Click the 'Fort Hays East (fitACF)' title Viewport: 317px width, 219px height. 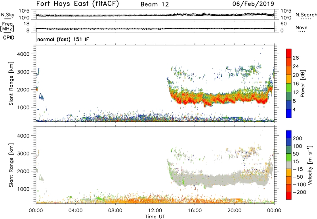point(77,4)
